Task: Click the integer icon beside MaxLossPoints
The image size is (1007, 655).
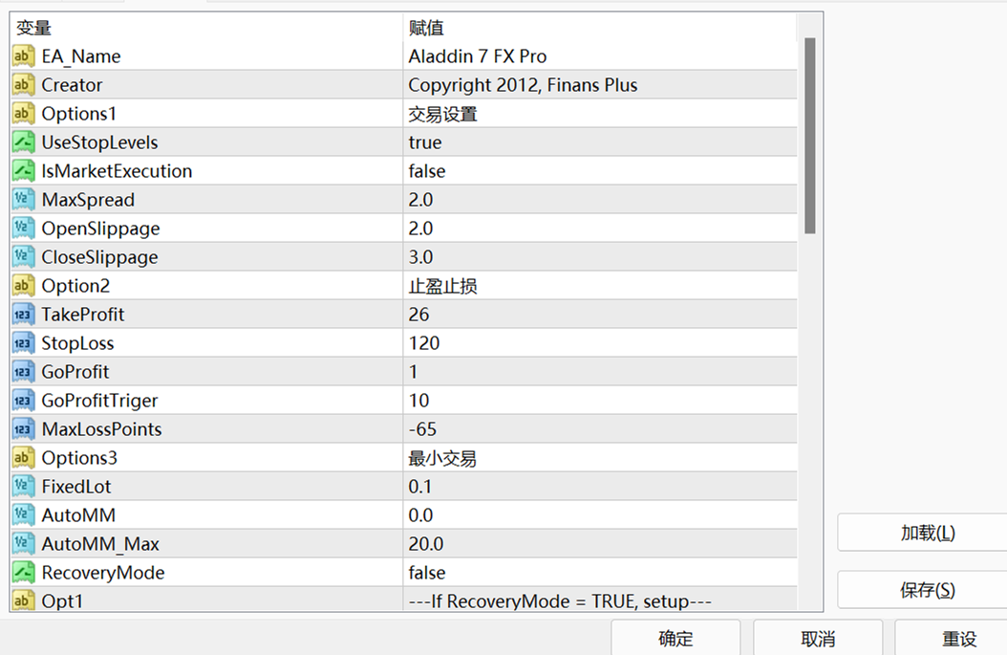Action: 24,429
